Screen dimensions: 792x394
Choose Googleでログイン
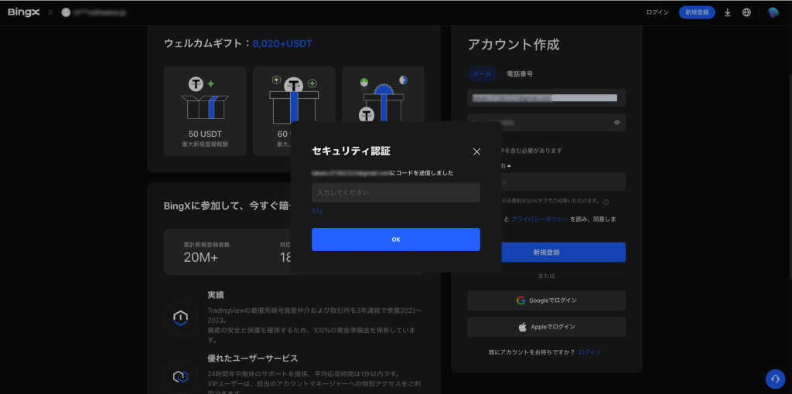point(546,300)
